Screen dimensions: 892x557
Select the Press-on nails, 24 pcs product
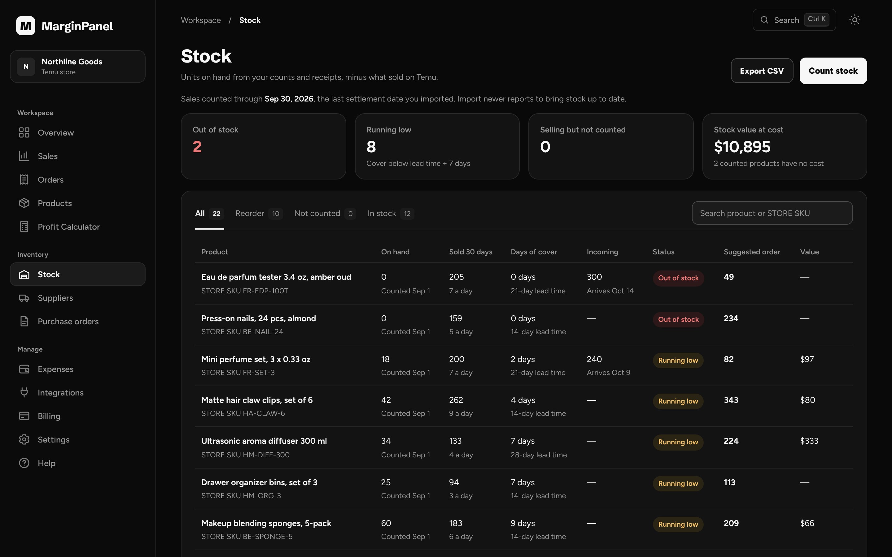click(258, 318)
